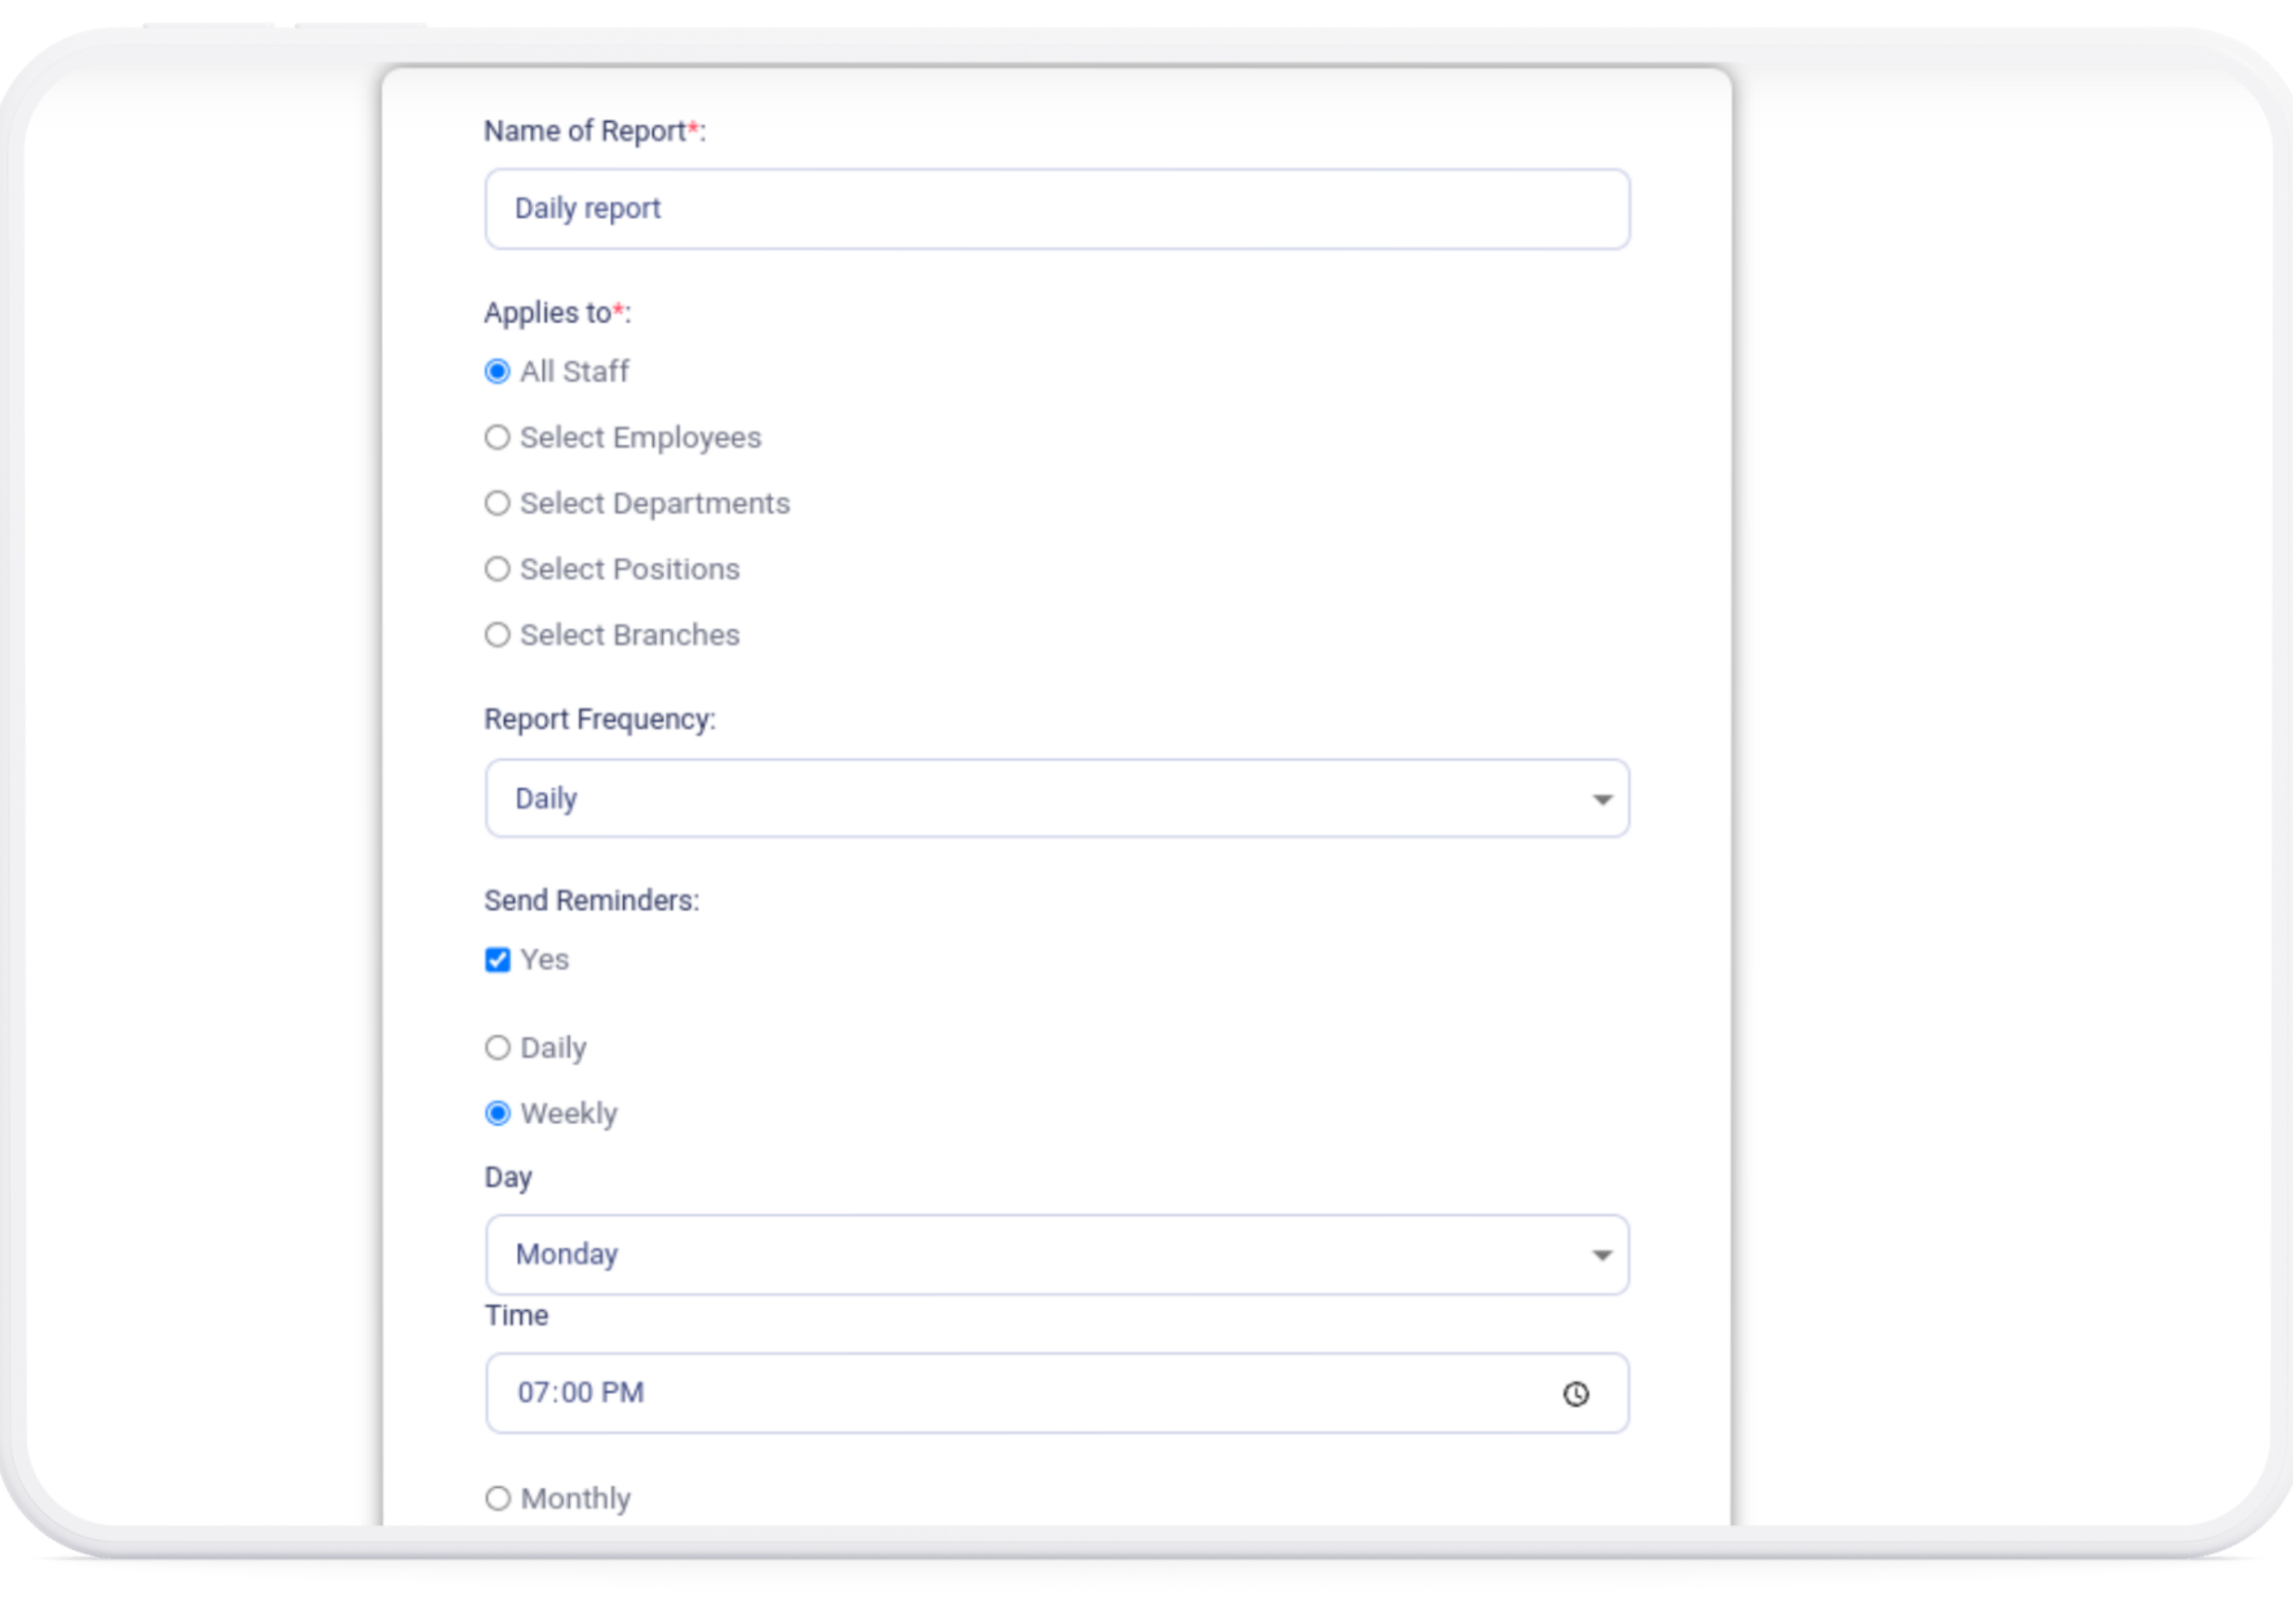The width and height of the screenshot is (2293, 1624).
Task: Choose Select Departments option
Action: pos(497,503)
